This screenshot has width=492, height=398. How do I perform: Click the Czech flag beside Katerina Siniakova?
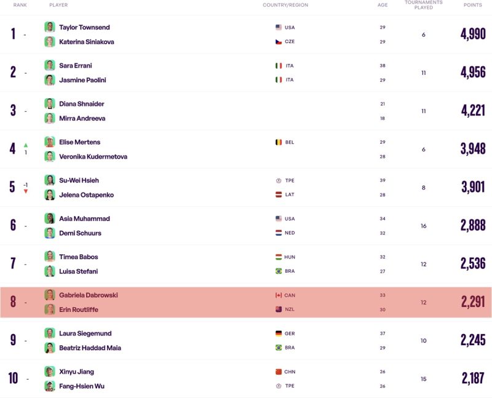pyautogui.click(x=279, y=41)
